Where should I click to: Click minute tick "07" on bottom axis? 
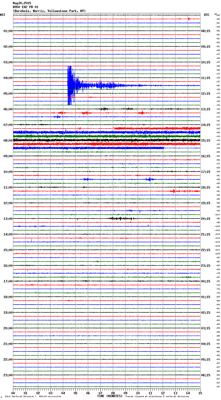100,393
